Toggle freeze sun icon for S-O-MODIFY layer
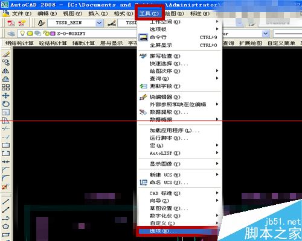302x241 pixels. (30, 33)
